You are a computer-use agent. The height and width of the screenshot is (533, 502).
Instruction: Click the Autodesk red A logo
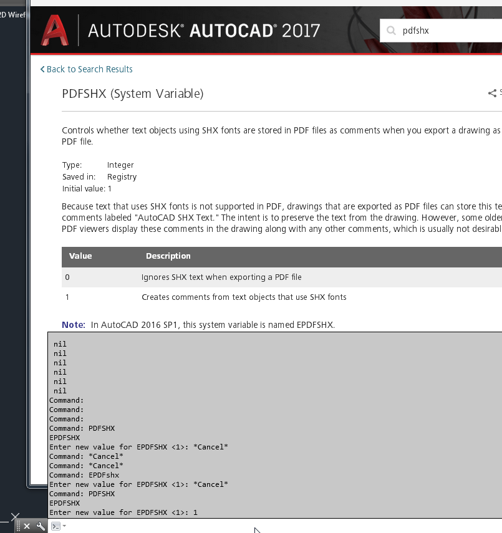click(55, 31)
